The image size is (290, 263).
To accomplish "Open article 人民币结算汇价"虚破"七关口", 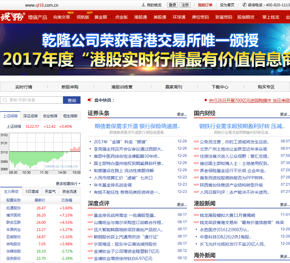I will tap(123, 178).
